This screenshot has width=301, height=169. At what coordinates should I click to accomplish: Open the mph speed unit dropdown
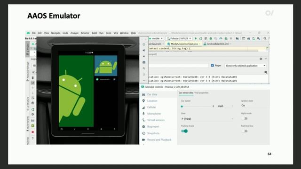tap(226, 106)
